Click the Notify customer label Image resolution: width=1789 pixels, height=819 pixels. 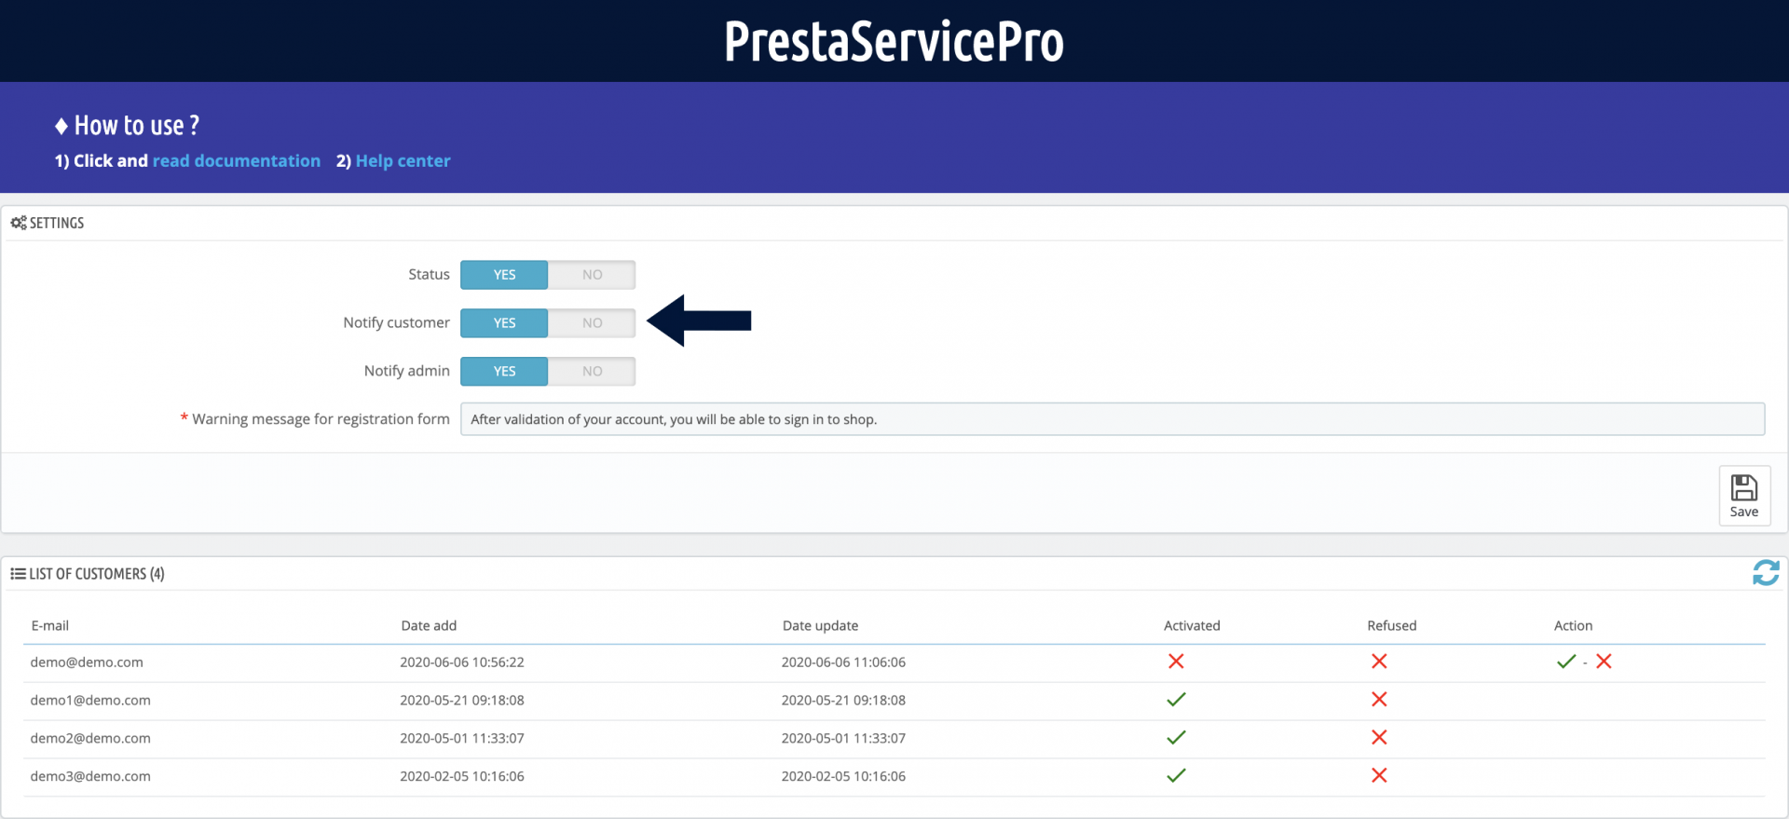pyautogui.click(x=396, y=323)
